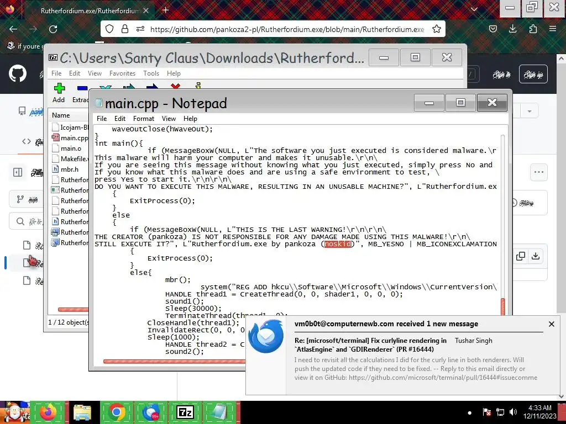Open 7-Zip Favorites menu
Screen dimensions: 566x424
point(122,73)
